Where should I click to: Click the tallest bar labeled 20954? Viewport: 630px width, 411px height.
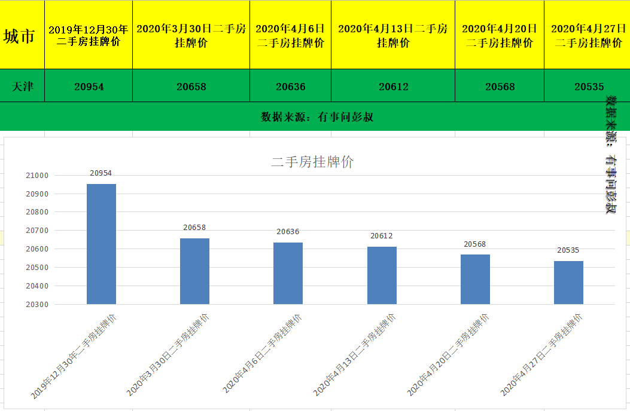click(101, 245)
